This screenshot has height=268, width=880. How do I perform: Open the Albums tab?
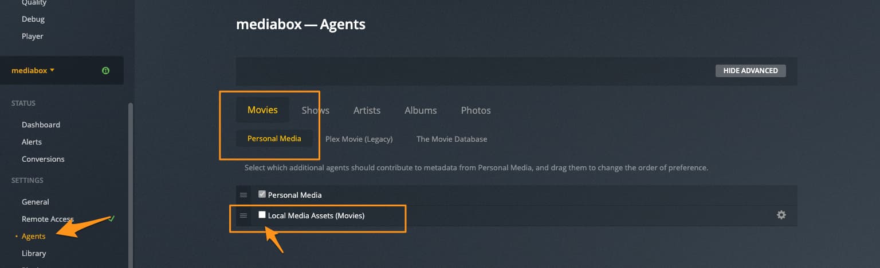(x=421, y=110)
